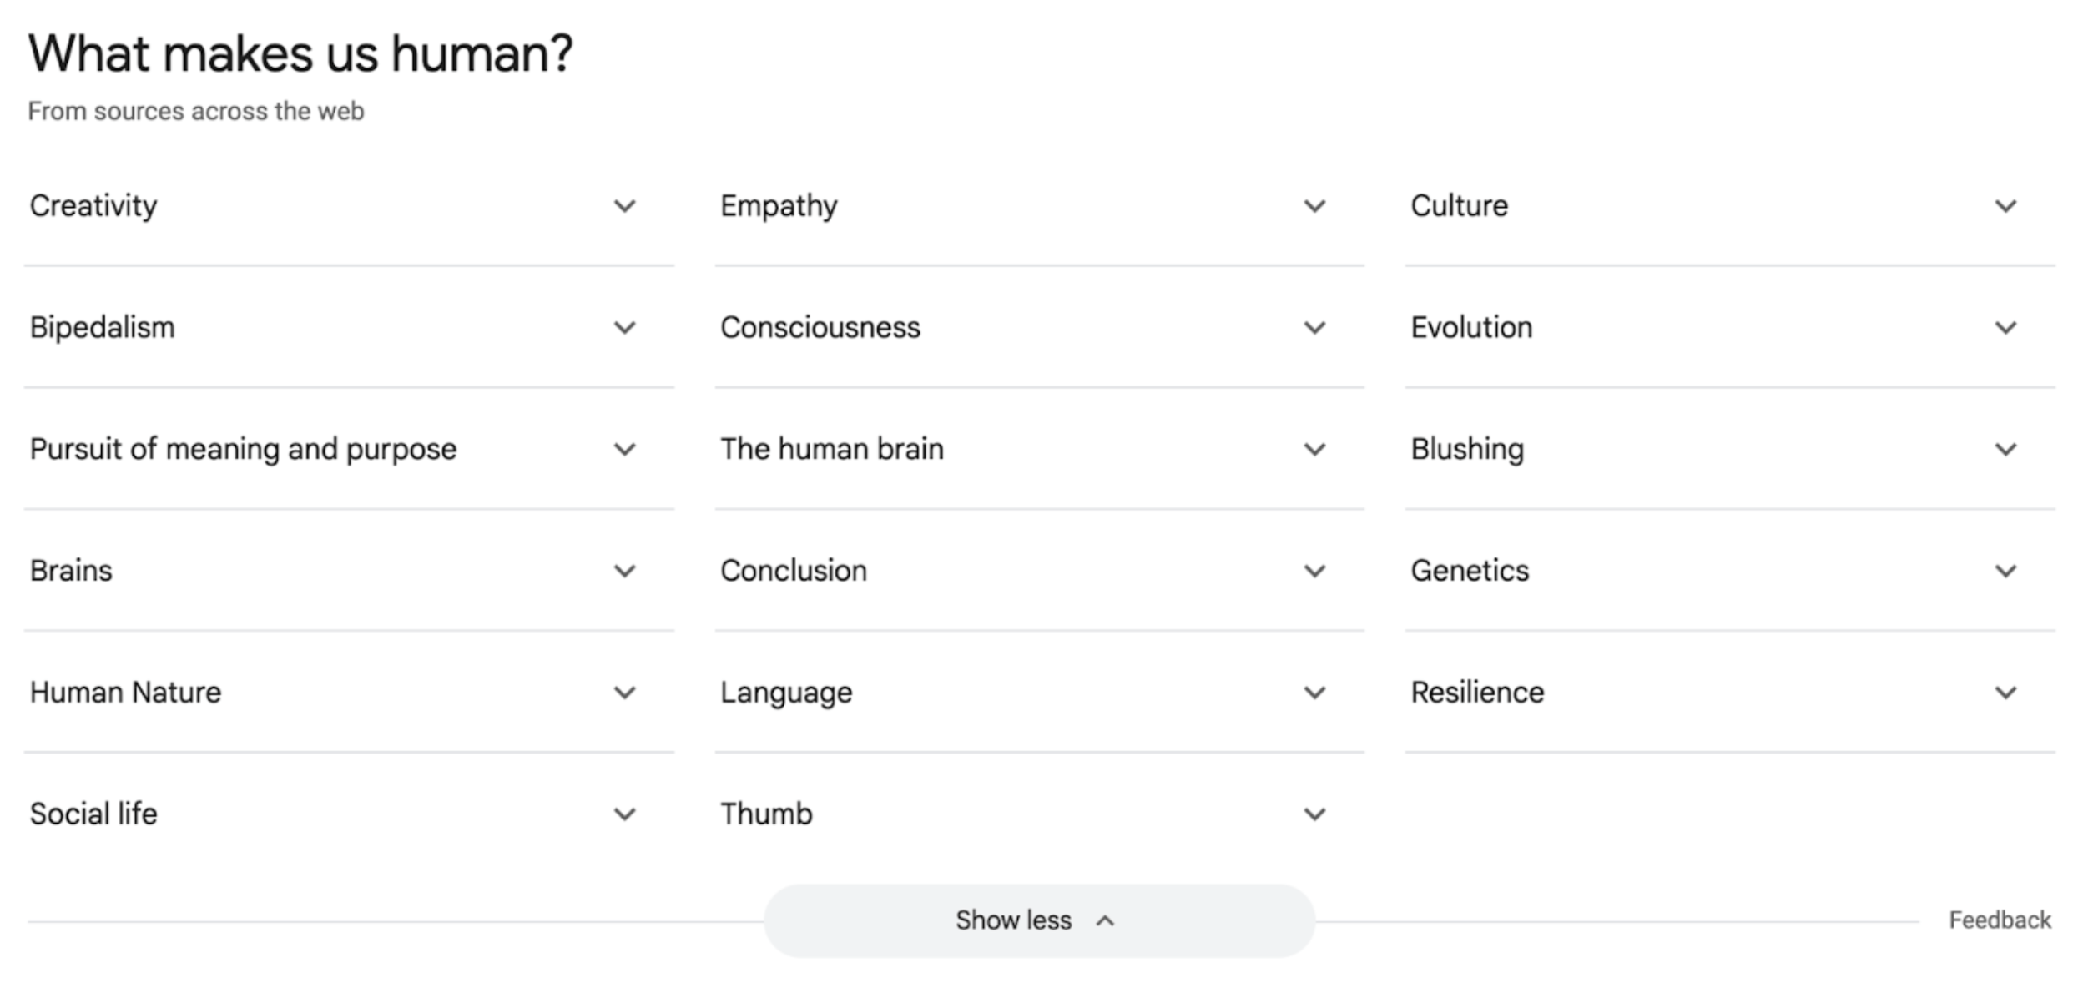Expand the Consciousness topic
Screen dimensions: 2073x993
click(1314, 327)
